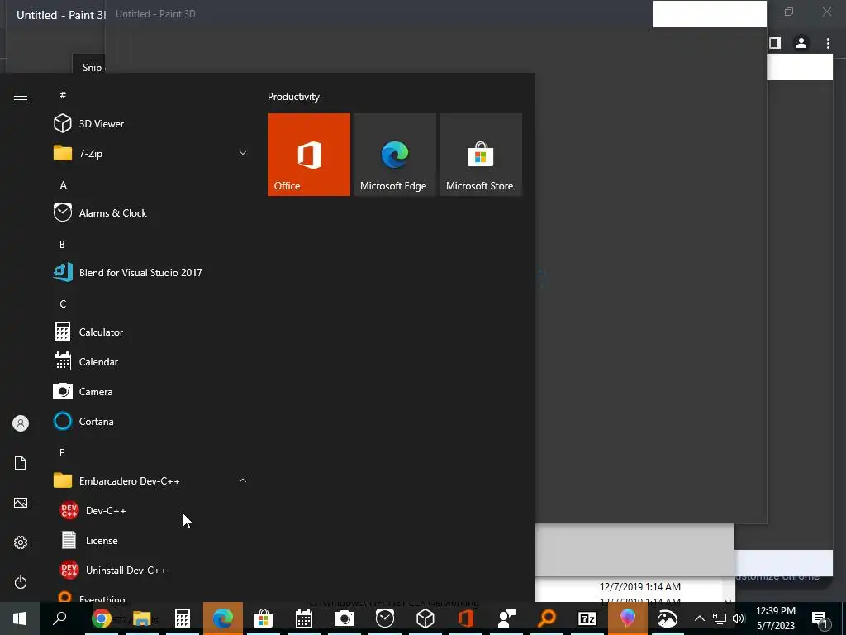Viewport: 846px width, 635px height.
Task: Open Microsoft Store from taskbar
Action: [x=264, y=618]
